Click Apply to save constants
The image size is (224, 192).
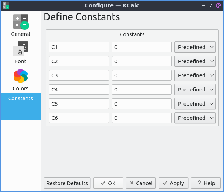(x=173, y=183)
